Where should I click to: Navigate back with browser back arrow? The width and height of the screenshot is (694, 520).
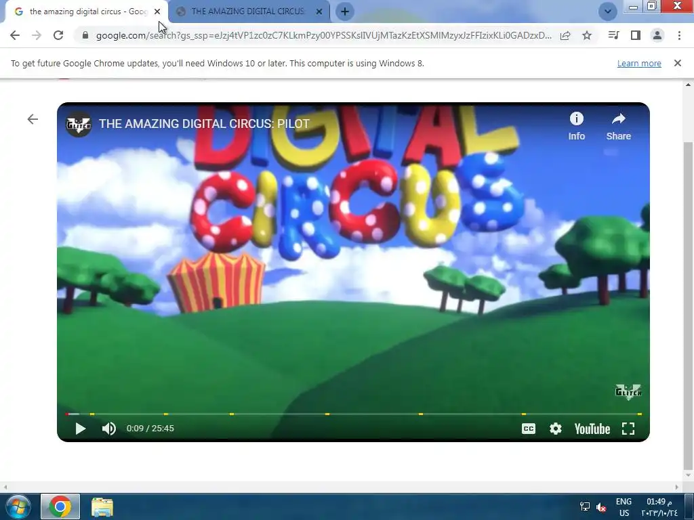(x=15, y=35)
